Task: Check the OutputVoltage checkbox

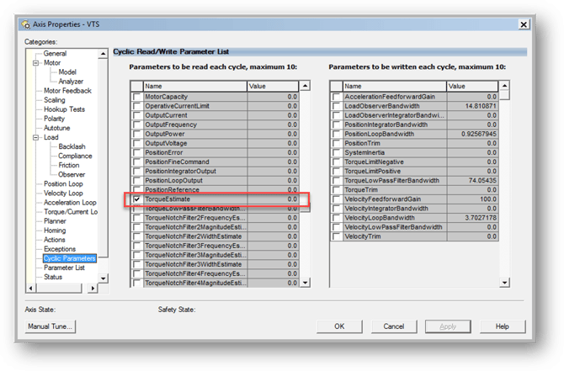Action: pos(136,143)
